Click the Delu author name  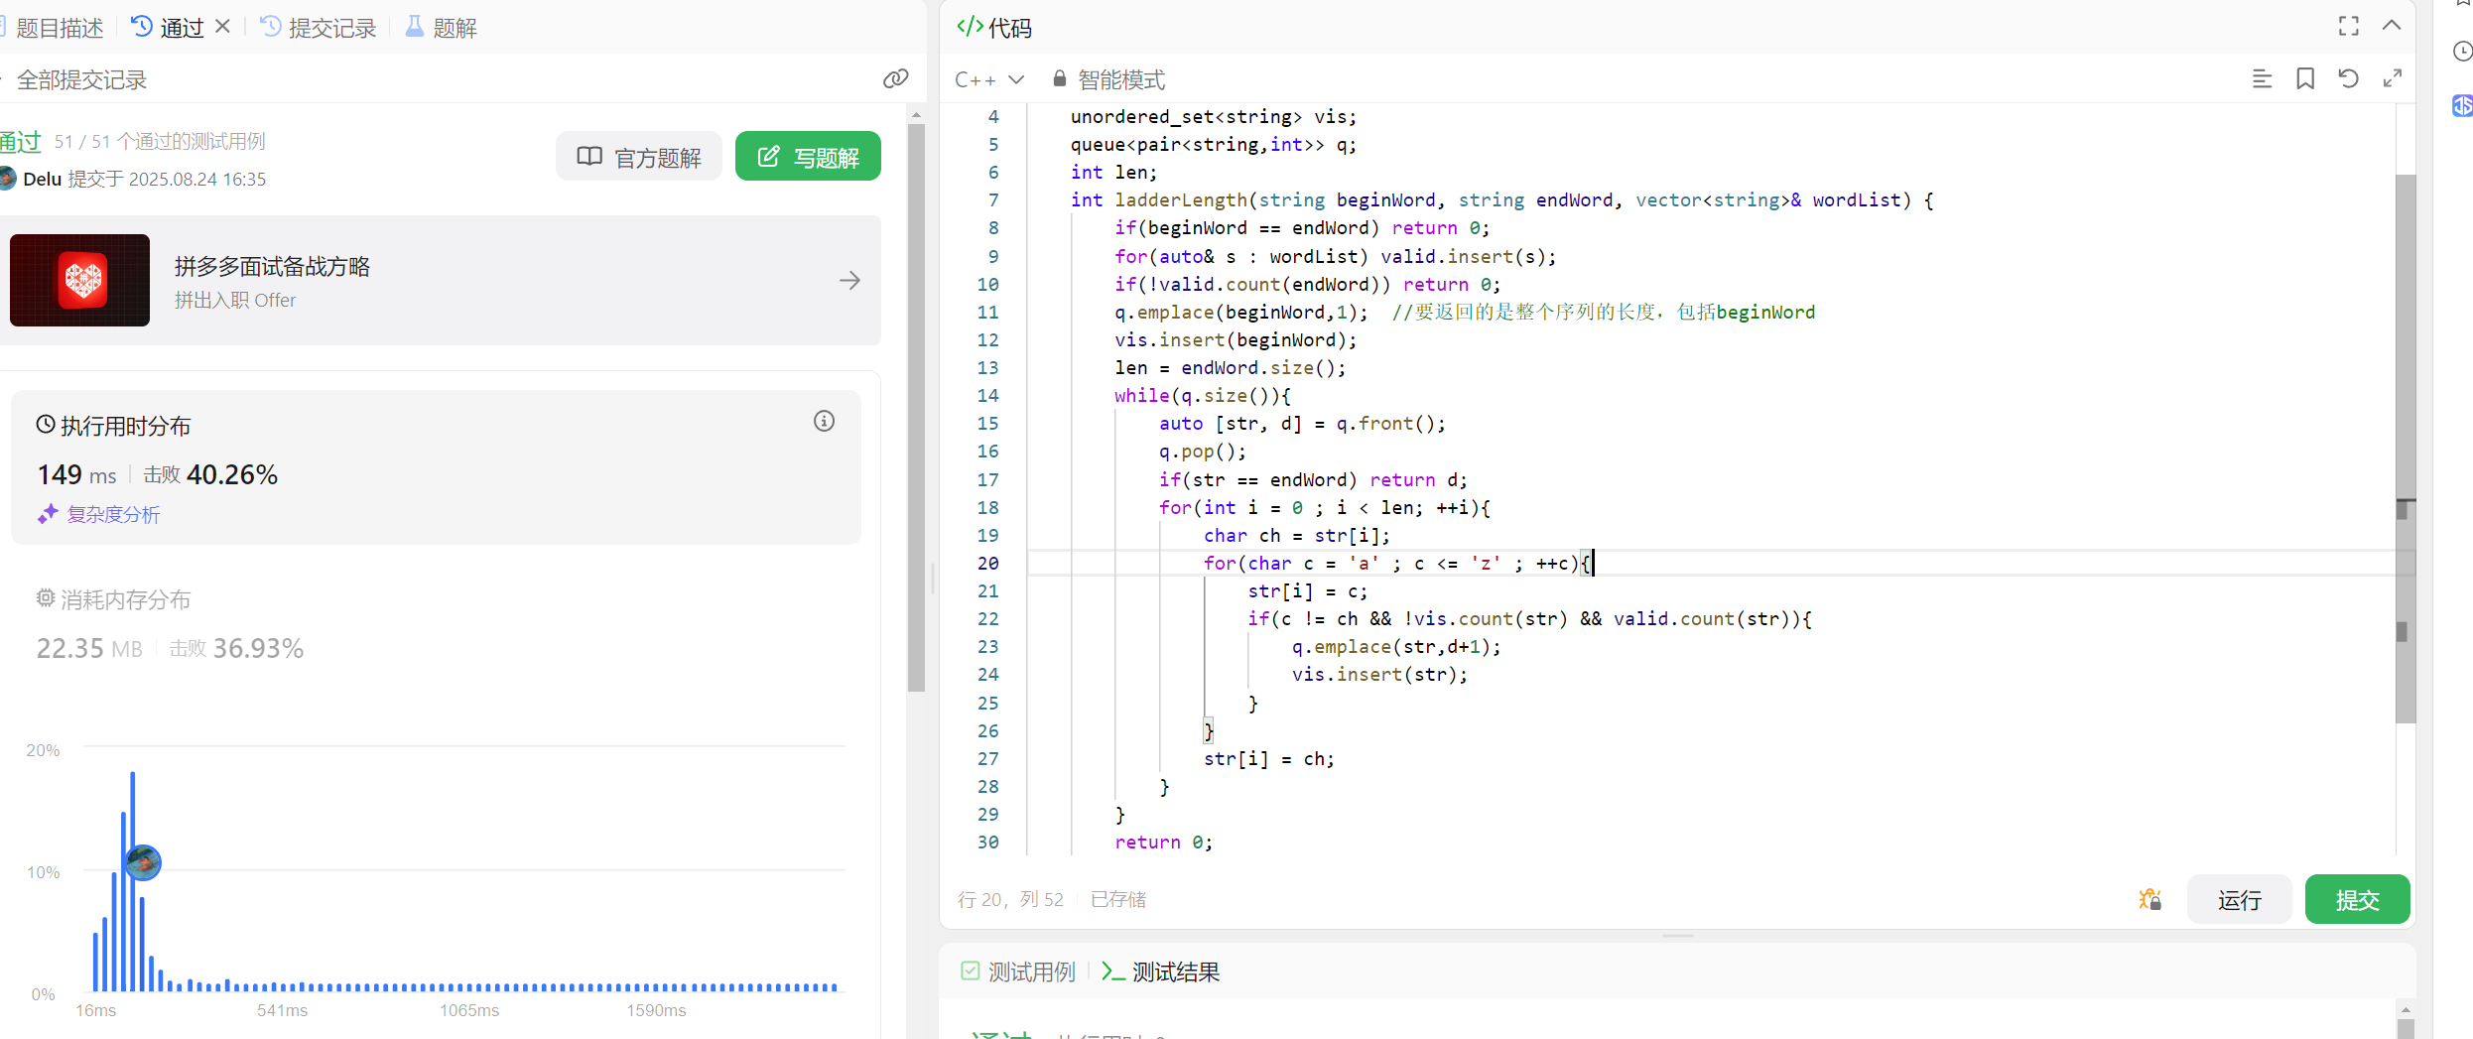[x=42, y=179]
